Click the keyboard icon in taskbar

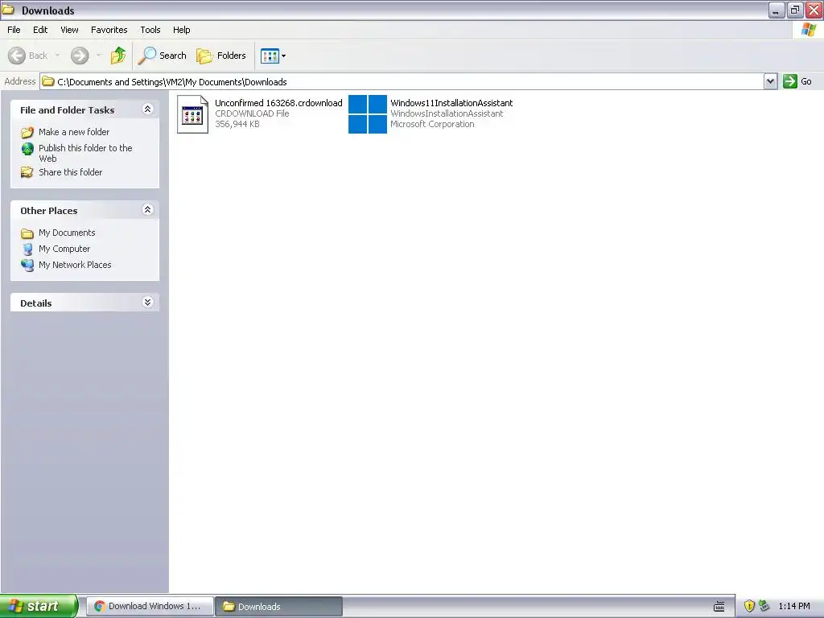(x=719, y=607)
